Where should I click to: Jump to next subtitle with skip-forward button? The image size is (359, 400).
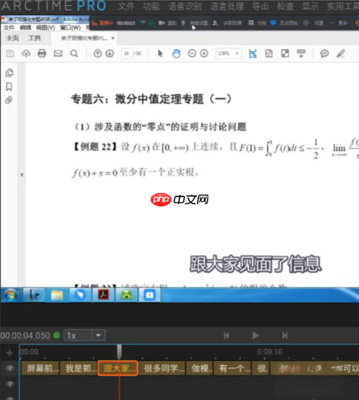[285, 335]
